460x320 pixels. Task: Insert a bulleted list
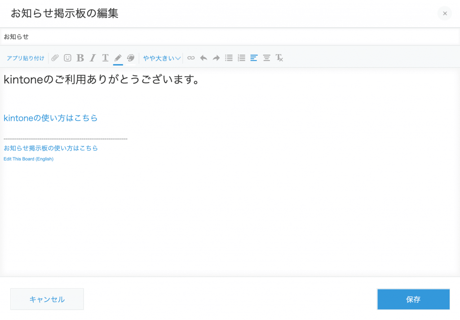tap(229, 58)
